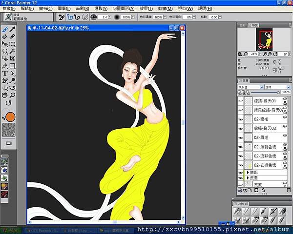Select the Rectangular Selection tool

pos(13,44)
